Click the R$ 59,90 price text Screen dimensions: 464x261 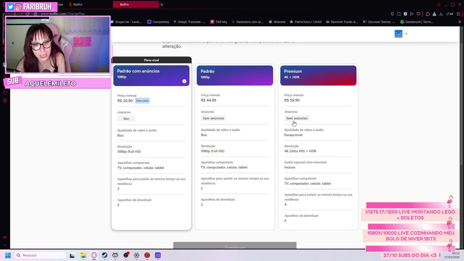tap(292, 100)
